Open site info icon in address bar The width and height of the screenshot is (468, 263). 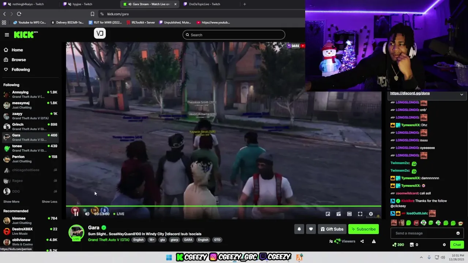pyautogui.click(x=102, y=14)
